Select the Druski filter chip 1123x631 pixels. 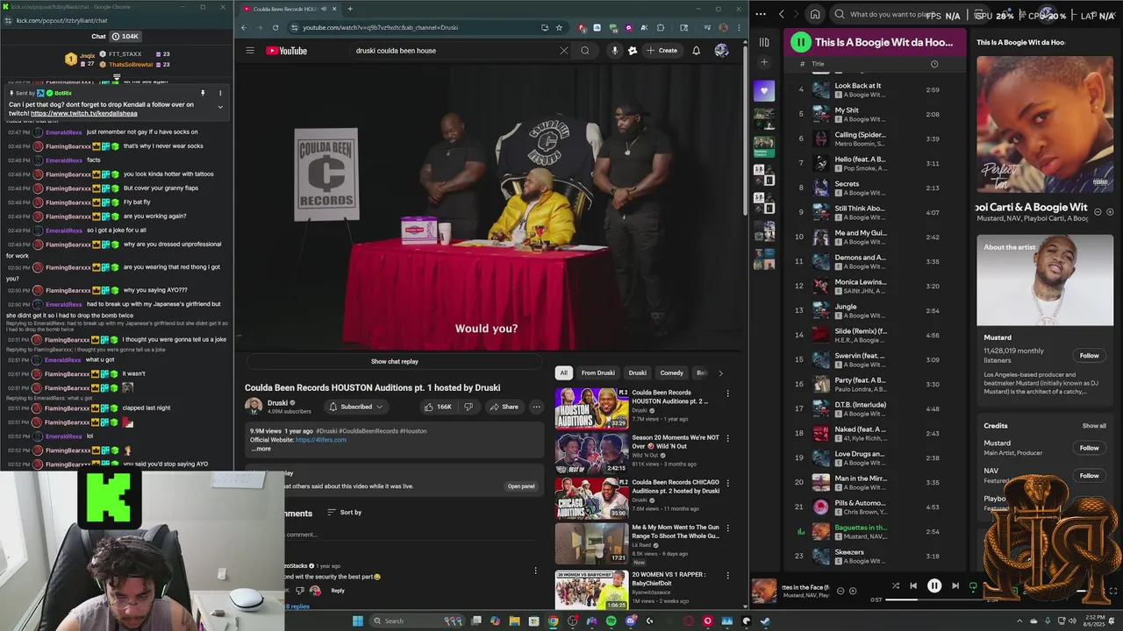click(637, 372)
